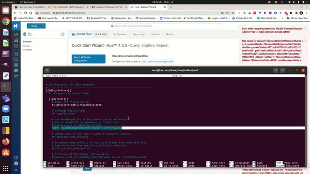Launch Firefox from the dock

pos(6,142)
